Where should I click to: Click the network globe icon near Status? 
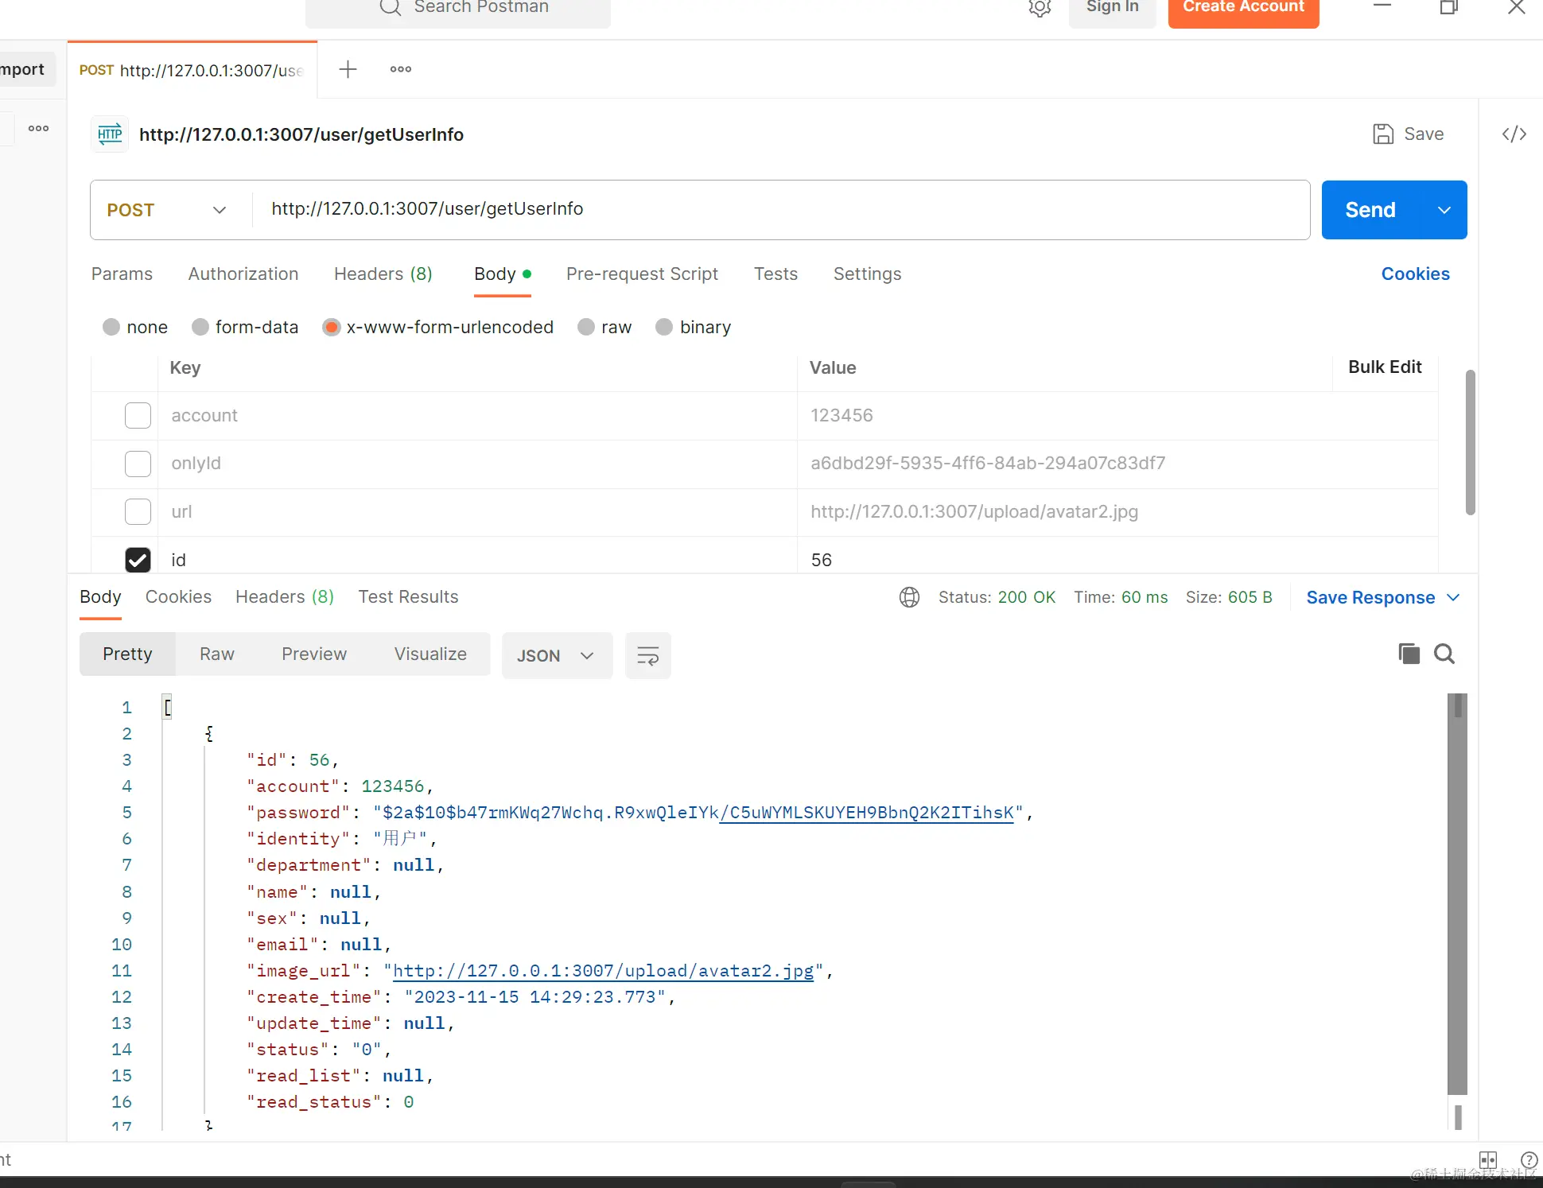pos(909,597)
